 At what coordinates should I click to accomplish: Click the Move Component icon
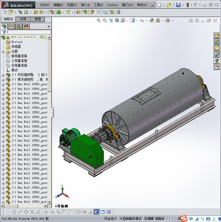pos(42,12)
